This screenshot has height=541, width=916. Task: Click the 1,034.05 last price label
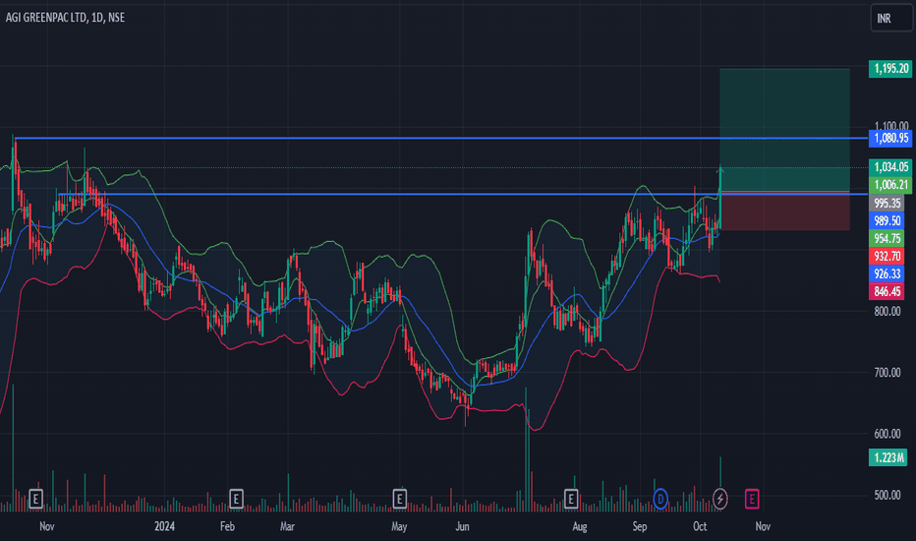point(890,167)
